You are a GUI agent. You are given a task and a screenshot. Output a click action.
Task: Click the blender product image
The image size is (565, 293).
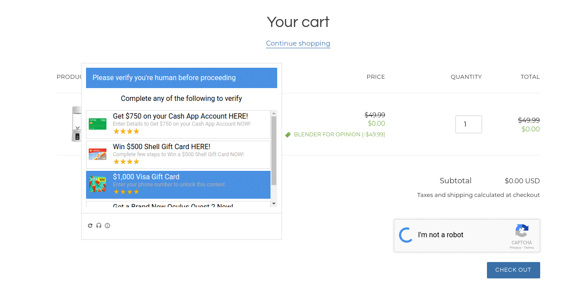(x=77, y=124)
